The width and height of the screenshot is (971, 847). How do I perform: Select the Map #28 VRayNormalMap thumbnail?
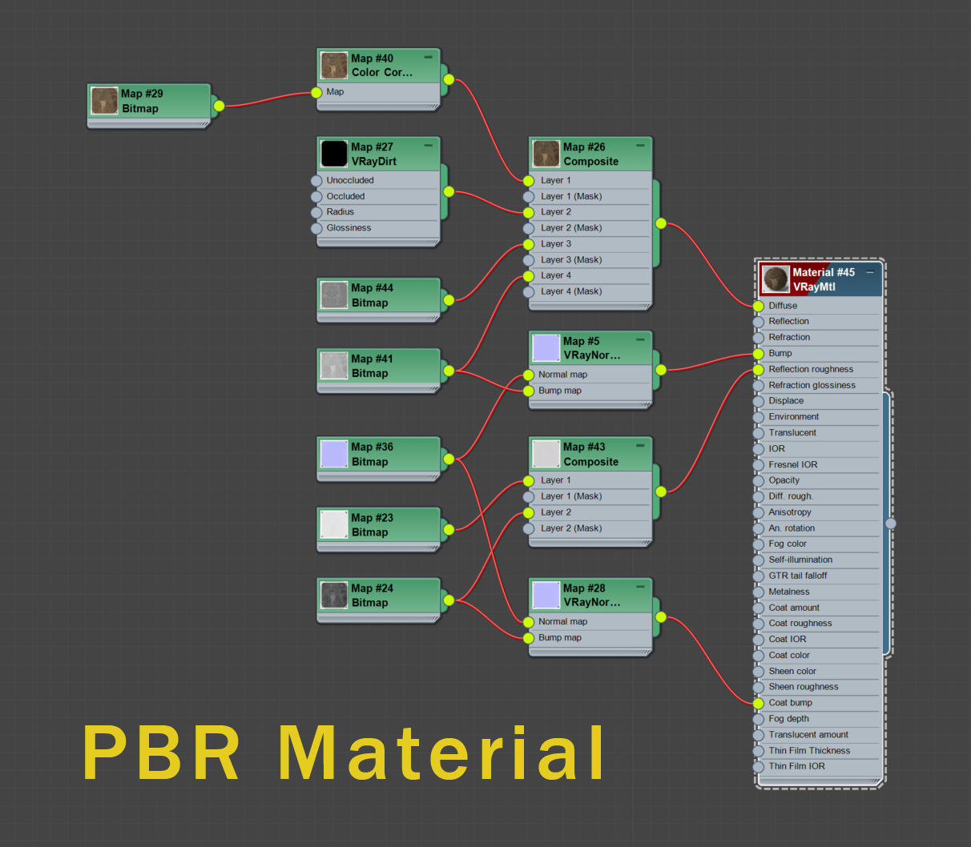point(546,595)
